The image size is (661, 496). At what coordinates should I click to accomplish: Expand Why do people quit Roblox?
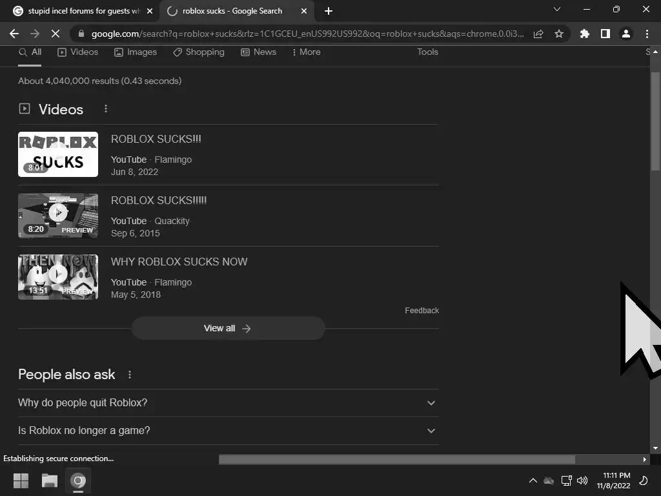click(228, 403)
